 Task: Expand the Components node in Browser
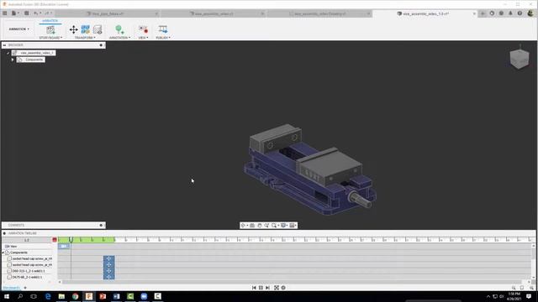coord(13,60)
